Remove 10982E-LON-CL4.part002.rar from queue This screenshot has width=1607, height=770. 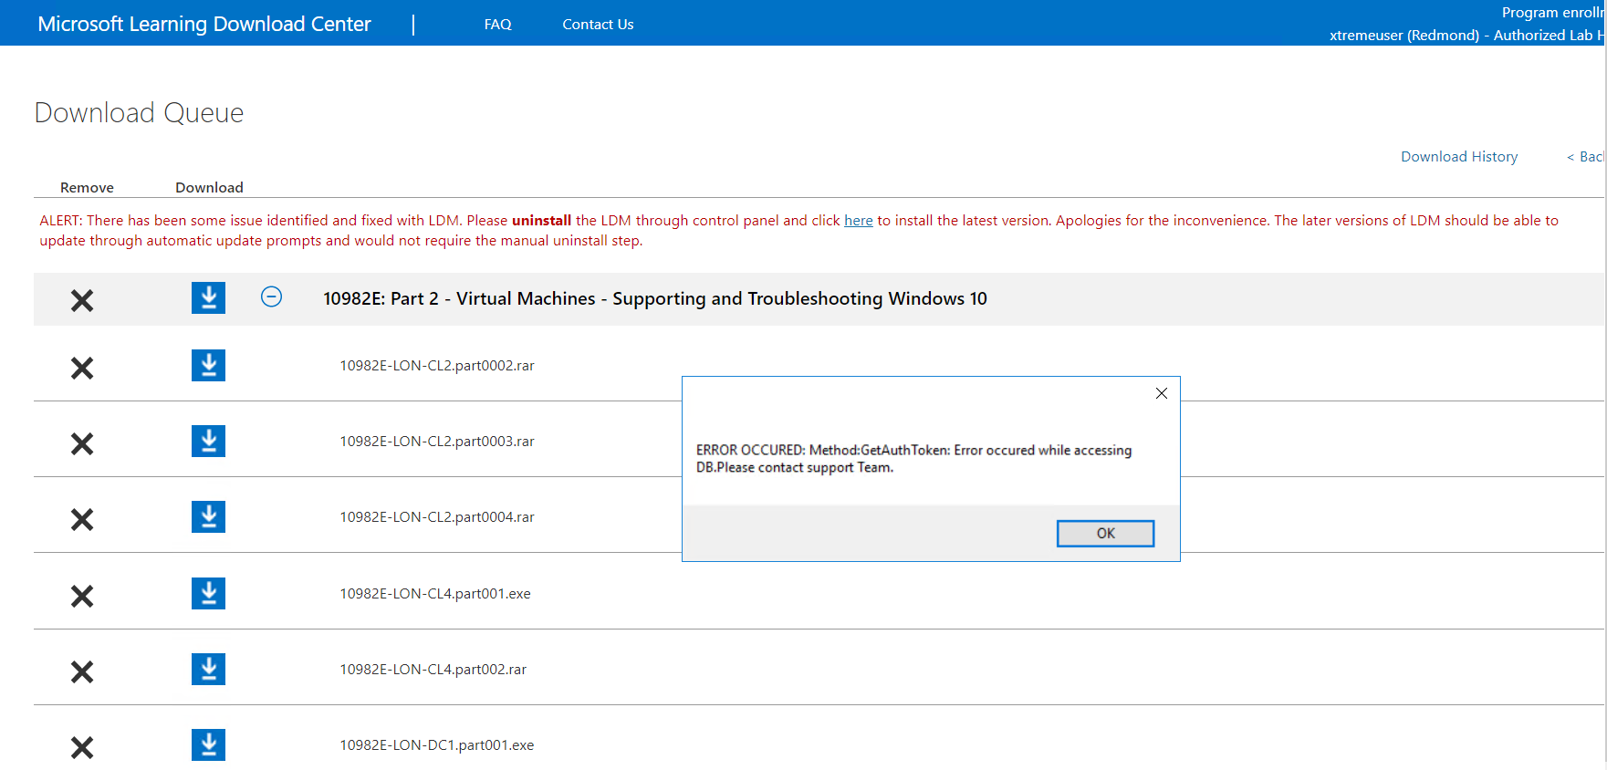[x=82, y=672]
